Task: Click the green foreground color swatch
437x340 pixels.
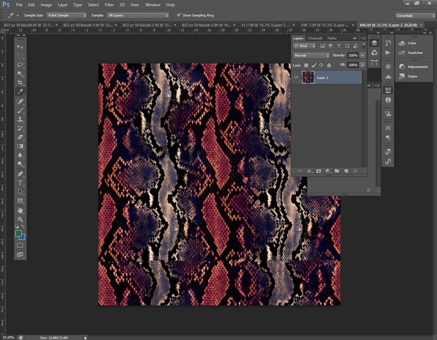Action: tap(18, 233)
